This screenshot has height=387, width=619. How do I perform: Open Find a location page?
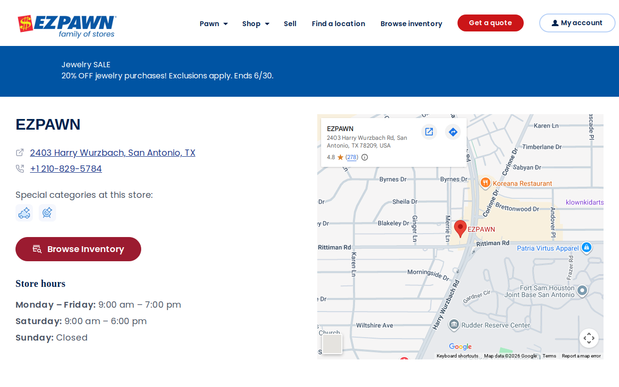pyautogui.click(x=339, y=24)
